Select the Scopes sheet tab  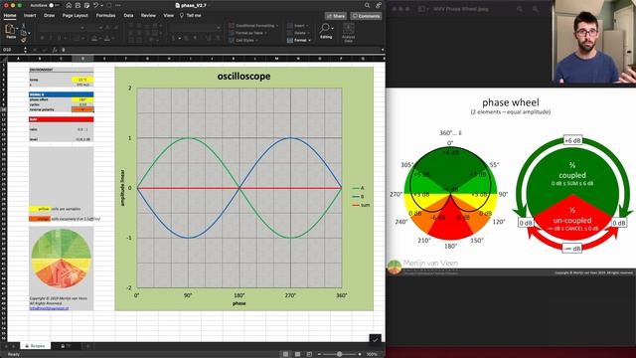click(x=36, y=346)
